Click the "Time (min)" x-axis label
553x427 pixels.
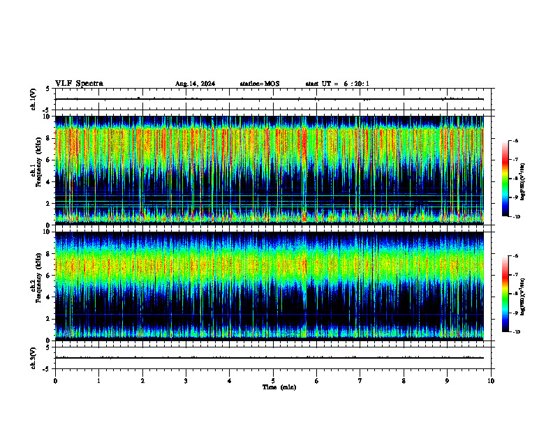(279, 387)
